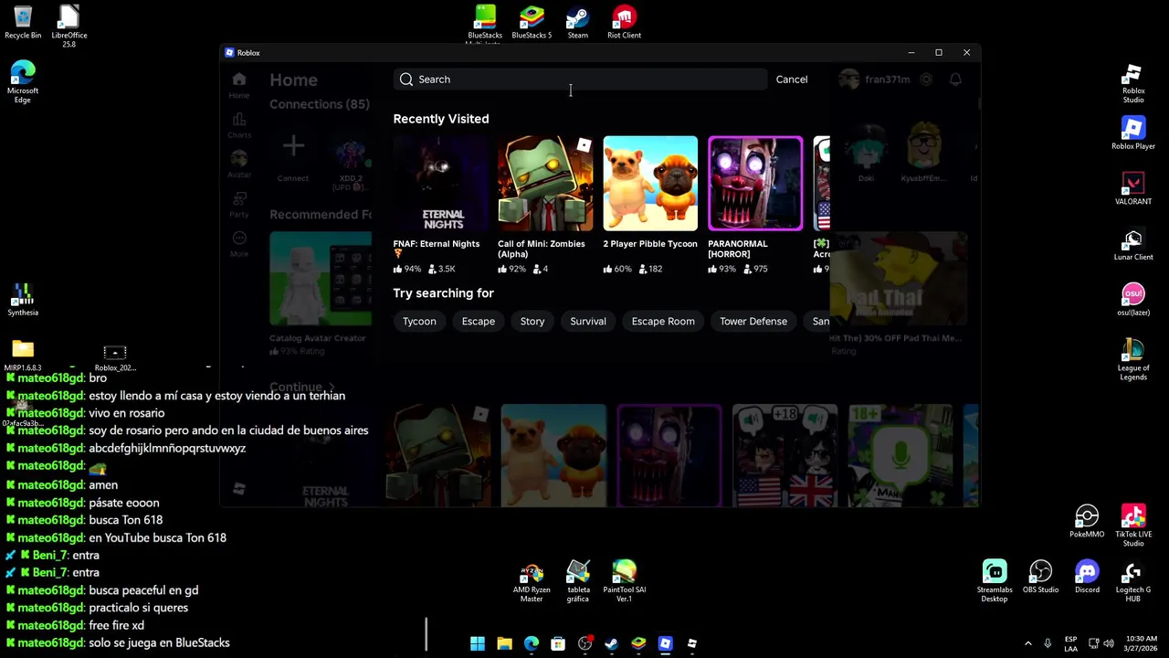This screenshot has height=658, width=1169.
Task: Open FNAF: Eternal Nights thumbnail
Action: click(x=442, y=184)
